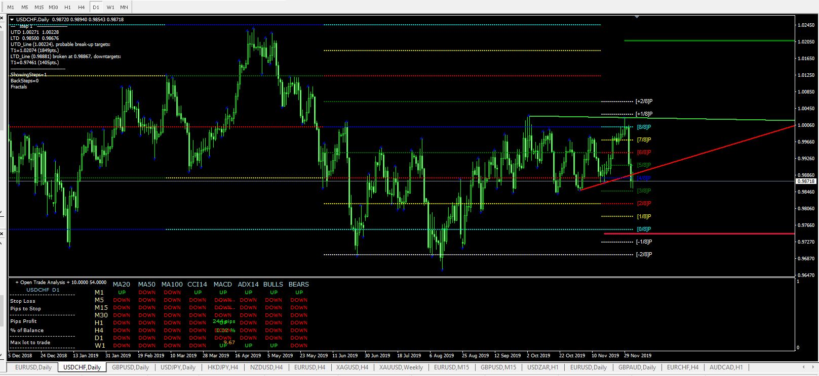819x376 pixels.
Task: Select the thick green horizontal line near 1.02050
Action: (709, 40)
